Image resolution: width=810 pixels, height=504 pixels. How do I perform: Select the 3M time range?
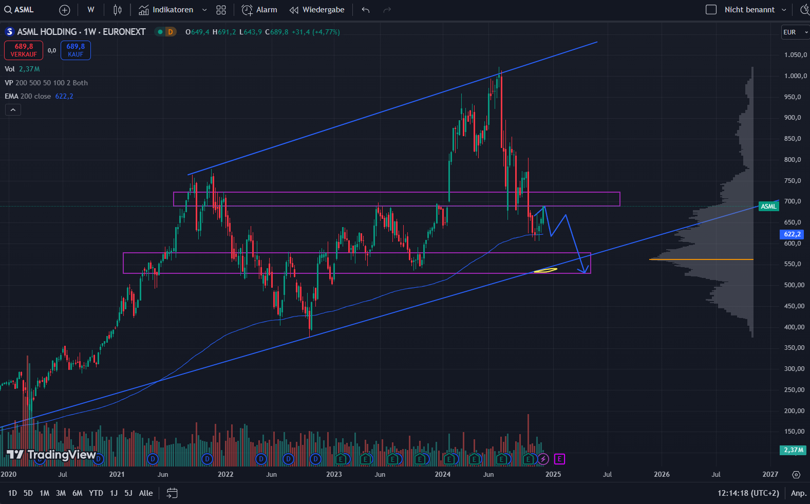coord(61,493)
